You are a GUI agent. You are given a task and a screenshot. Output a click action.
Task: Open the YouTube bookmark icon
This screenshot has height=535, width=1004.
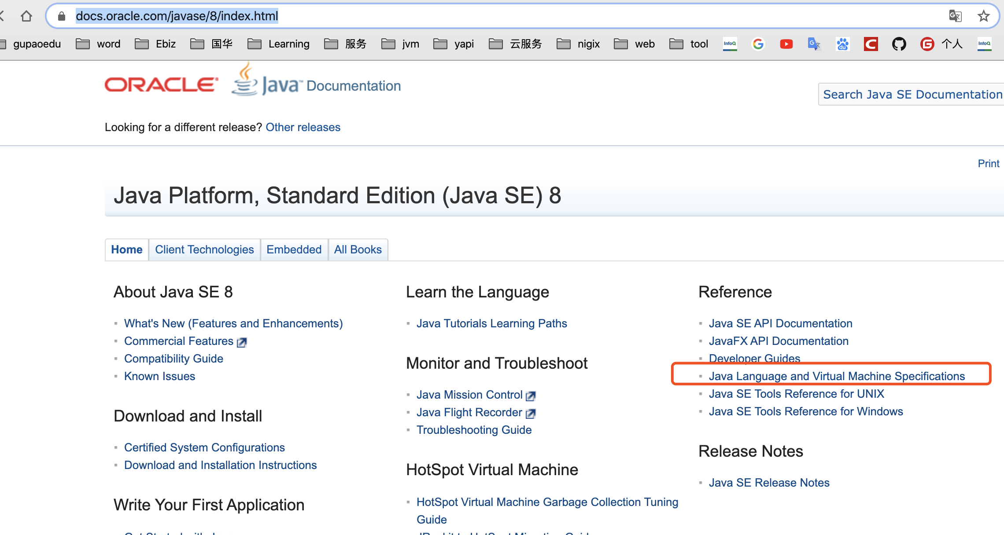(786, 44)
